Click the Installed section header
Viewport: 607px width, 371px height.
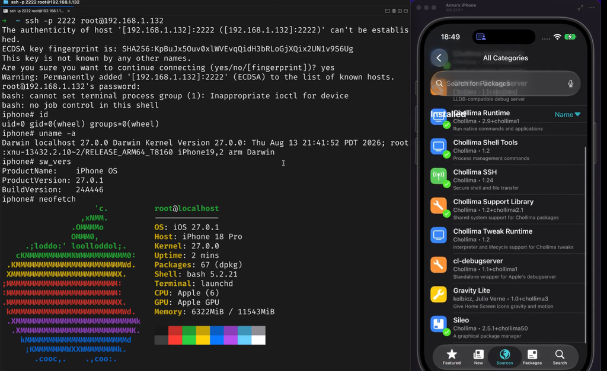tap(448, 114)
